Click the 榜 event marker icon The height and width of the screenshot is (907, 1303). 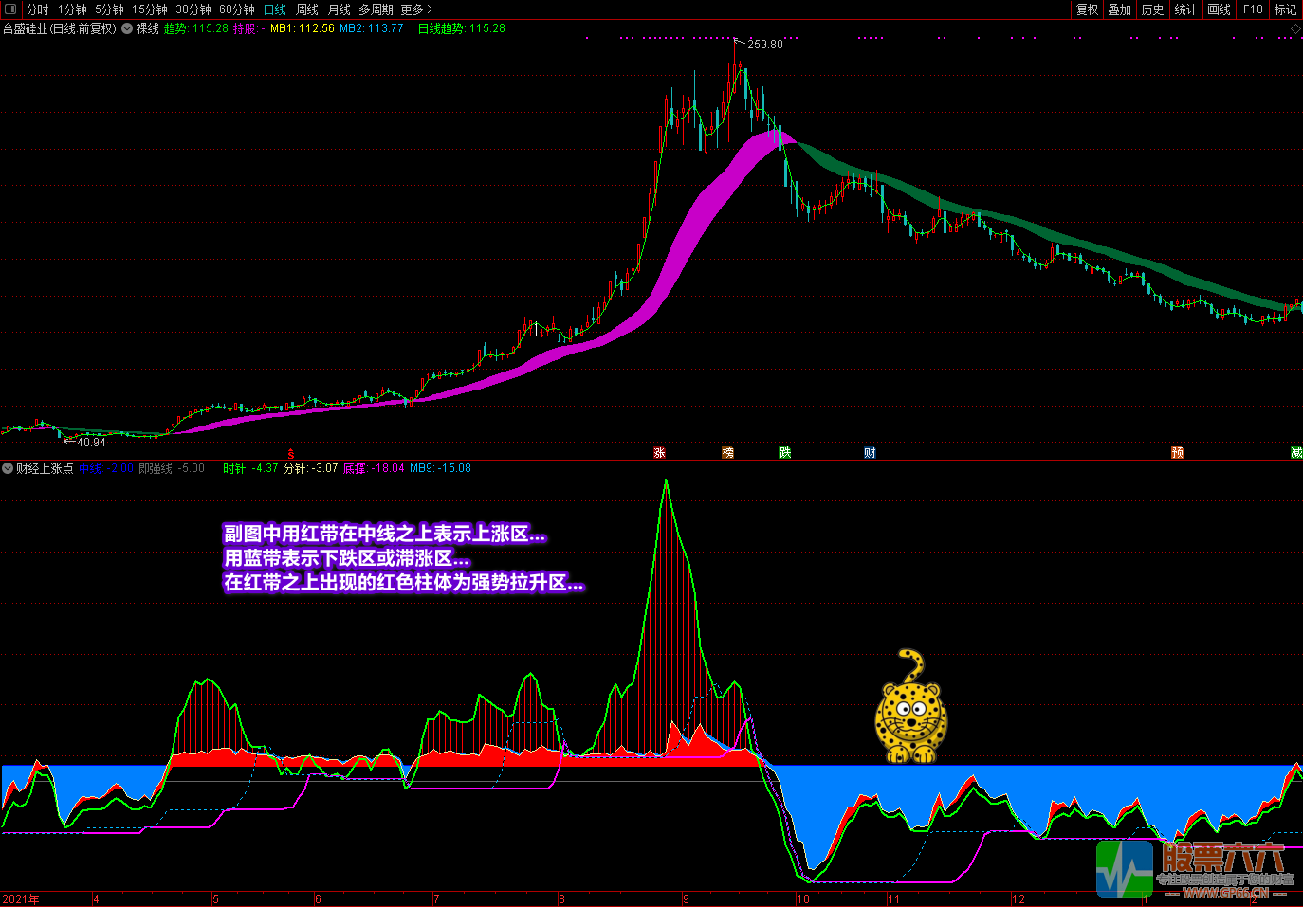(x=727, y=453)
